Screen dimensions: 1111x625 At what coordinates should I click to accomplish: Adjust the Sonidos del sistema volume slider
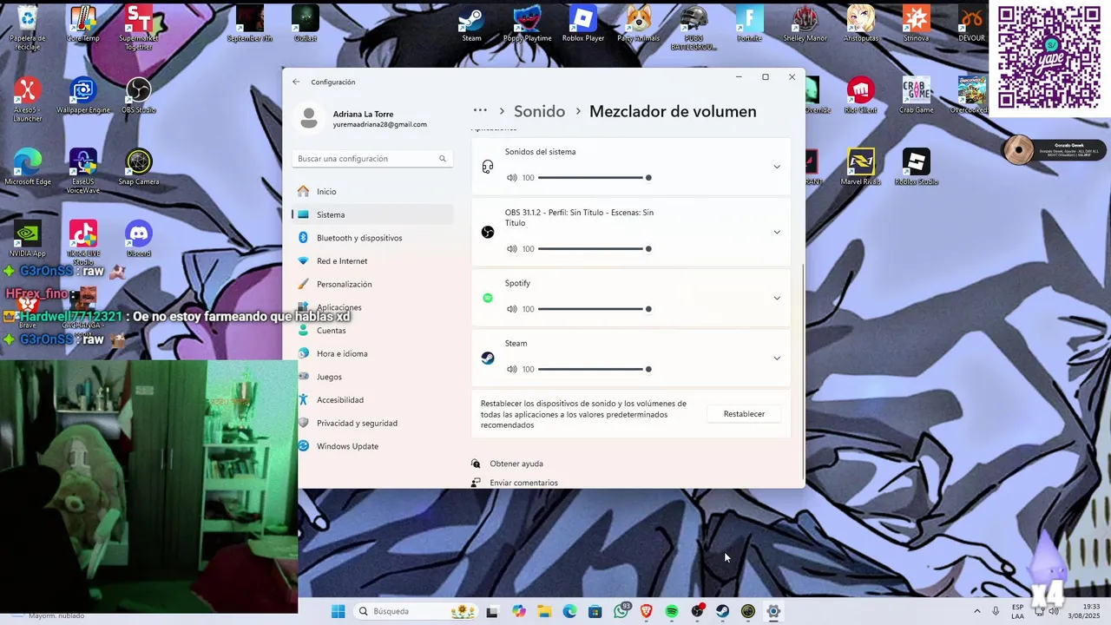pyautogui.click(x=595, y=178)
